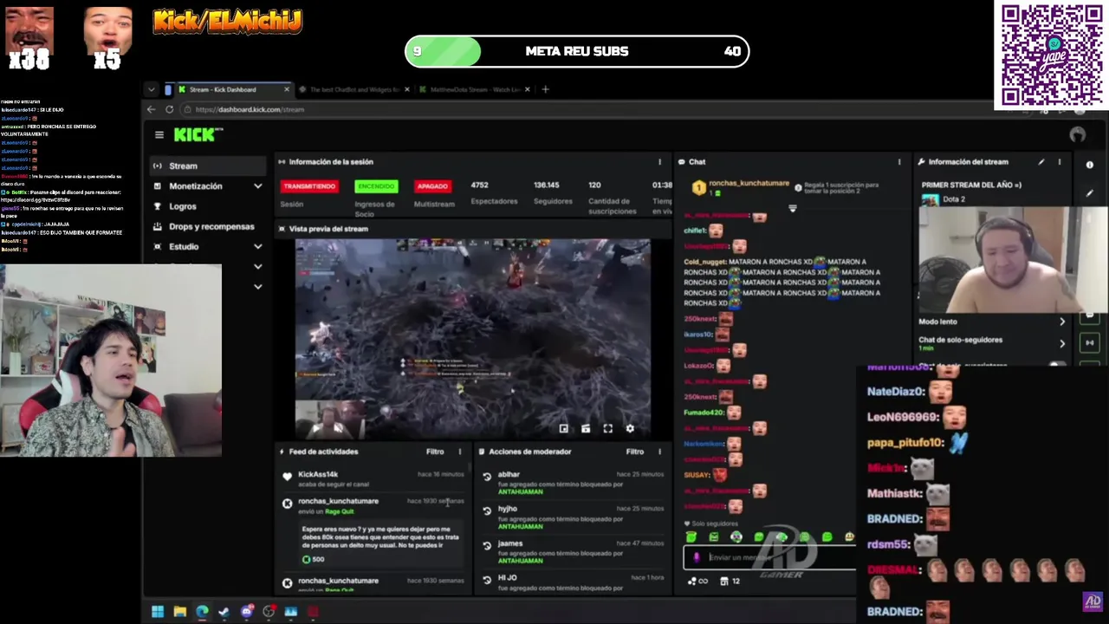Undo the blocked term action for hyjho
Viewport: 1109px width, 624px height.
click(487, 511)
